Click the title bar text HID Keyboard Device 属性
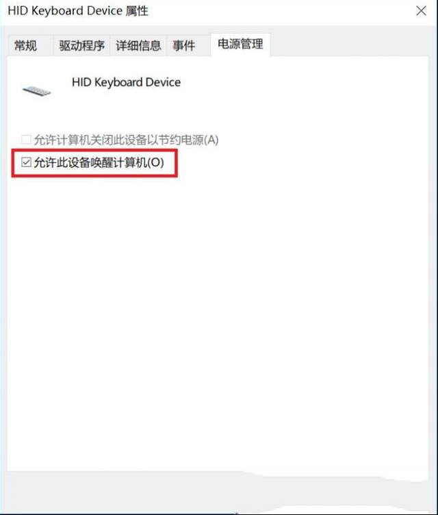438x515 pixels. [x=78, y=11]
